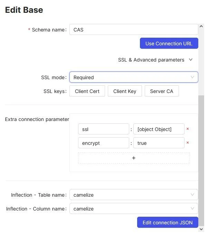Remove the encrypt parameter row

[188, 143]
